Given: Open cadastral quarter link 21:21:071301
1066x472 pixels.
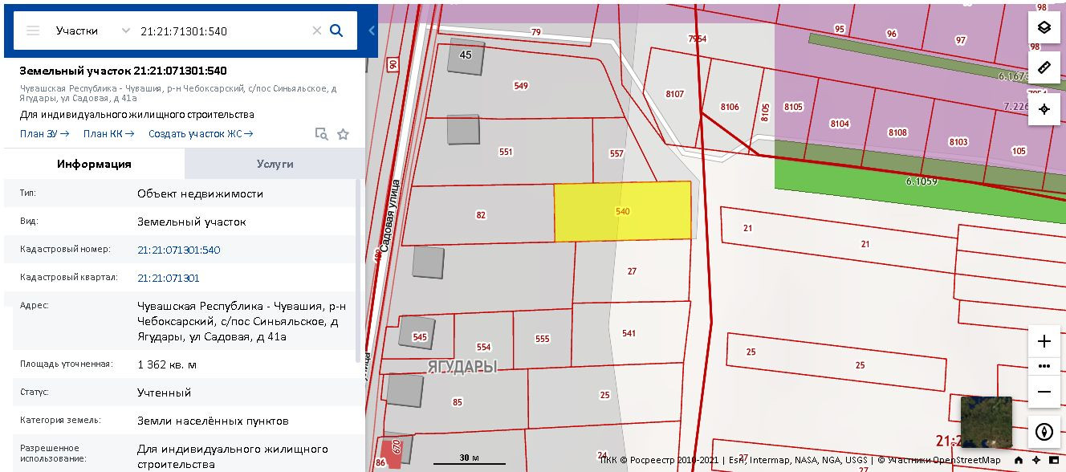Looking at the screenshot, I should coord(169,278).
